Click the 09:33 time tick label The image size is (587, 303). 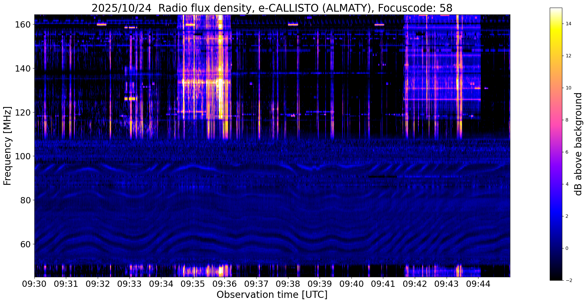click(130, 284)
